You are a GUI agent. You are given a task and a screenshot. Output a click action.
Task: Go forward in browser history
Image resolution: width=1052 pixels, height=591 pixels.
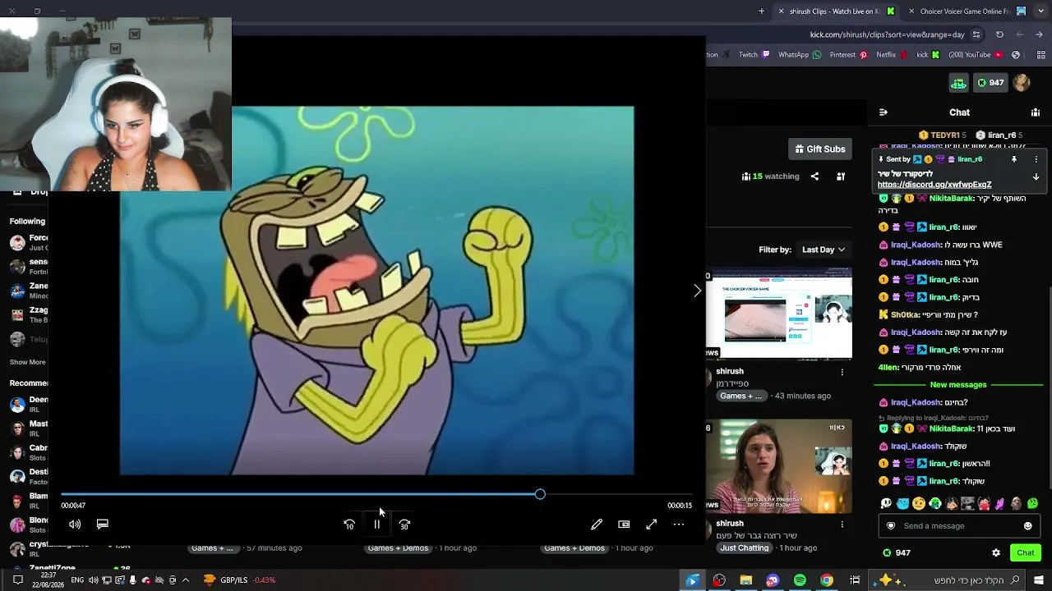tap(1020, 34)
